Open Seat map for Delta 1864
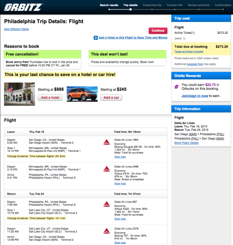Screen dimensions: 233x245 [x=120, y=157]
